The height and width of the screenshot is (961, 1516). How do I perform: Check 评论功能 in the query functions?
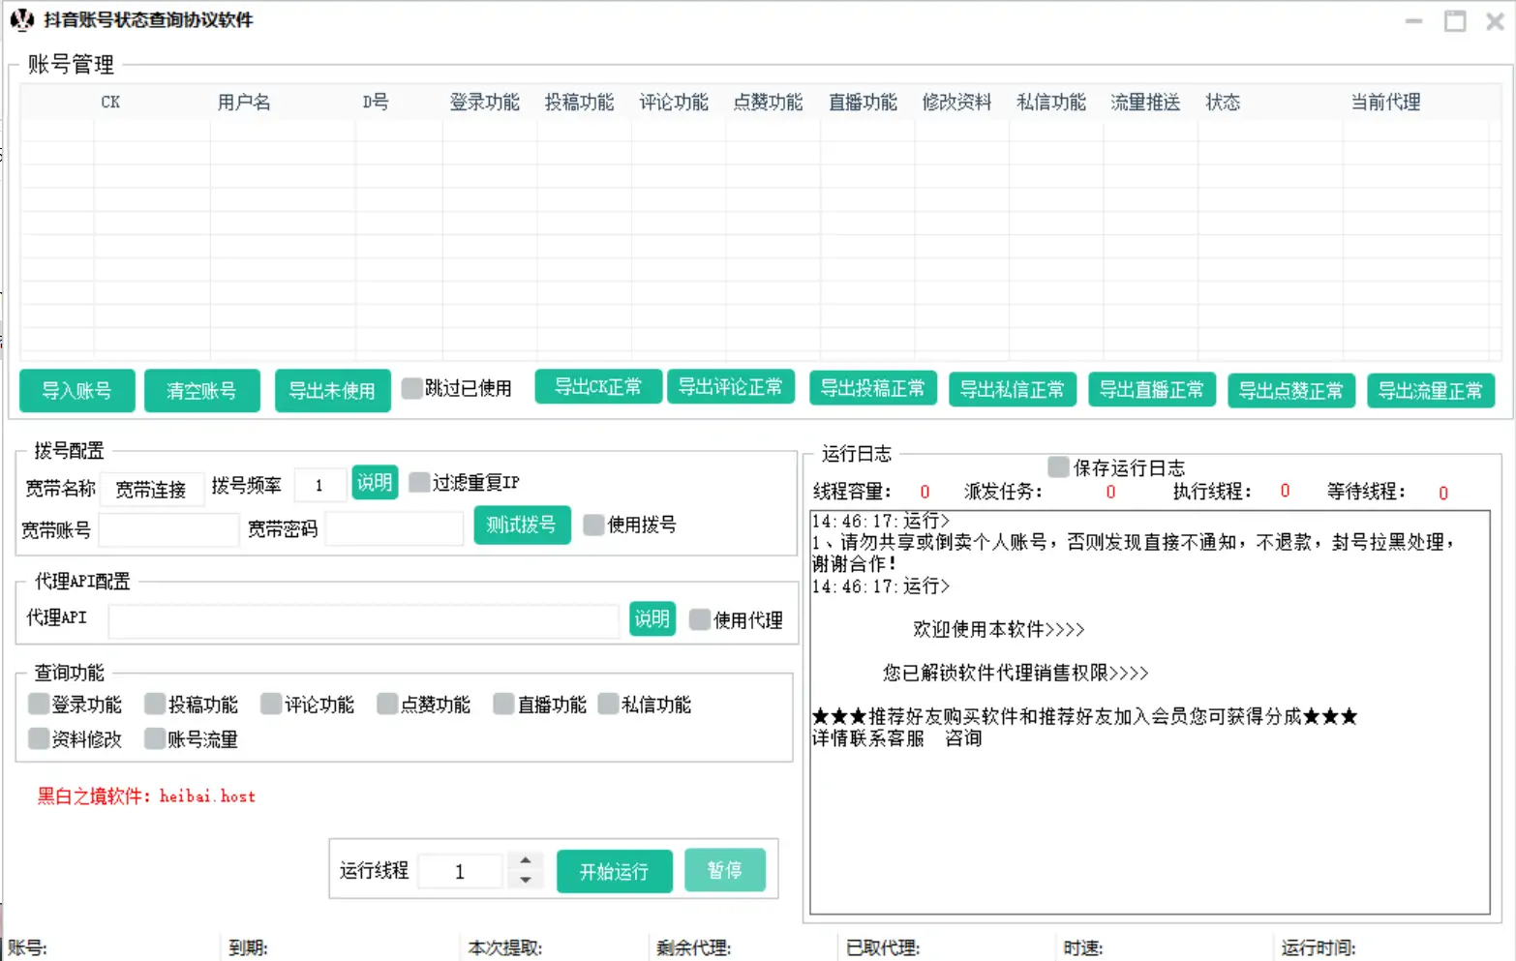(271, 704)
